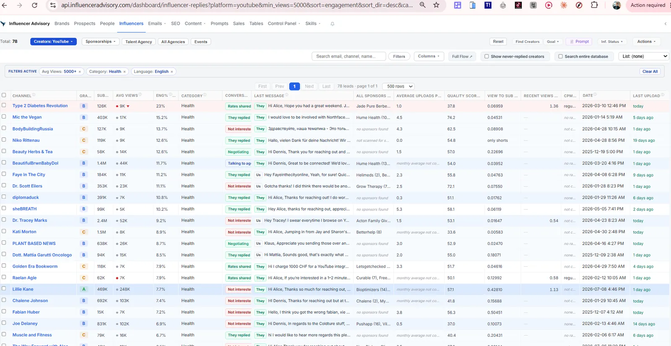671x346 pixels.
Task: Select the Mic the Vegan row checkbox
Action: (x=4, y=117)
